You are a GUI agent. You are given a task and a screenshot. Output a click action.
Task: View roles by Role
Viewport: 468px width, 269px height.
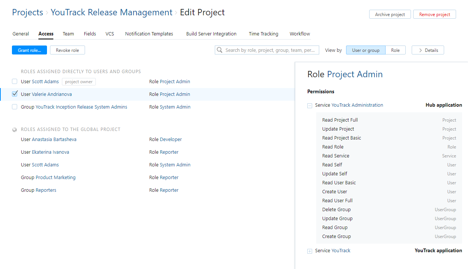pos(395,50)
